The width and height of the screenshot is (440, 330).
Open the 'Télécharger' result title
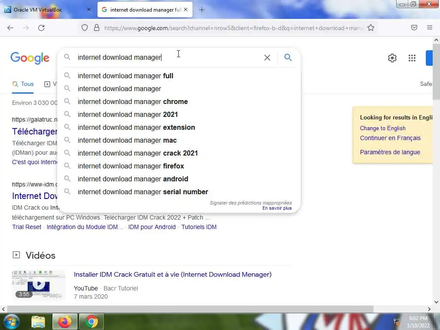click(x=34, y=131)
